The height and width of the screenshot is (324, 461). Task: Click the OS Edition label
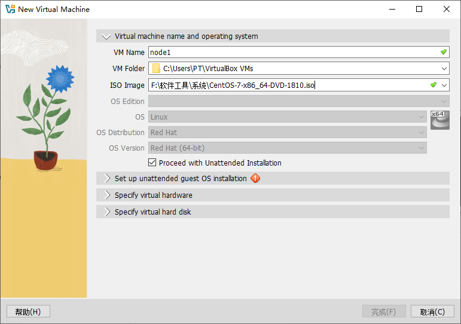point(127,102)
